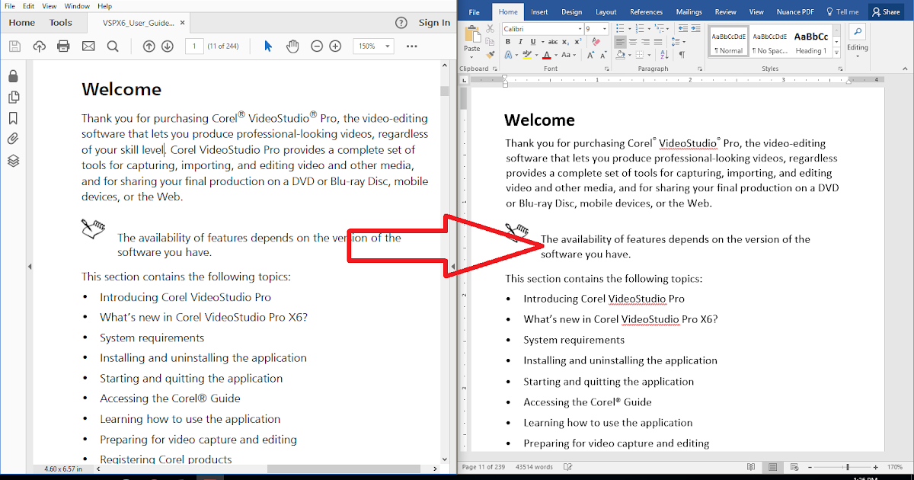
Task: Click the Cut scissors icon in Word
Action: point(490,28)
